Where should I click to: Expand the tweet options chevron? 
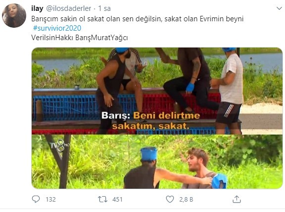(279, 8)
